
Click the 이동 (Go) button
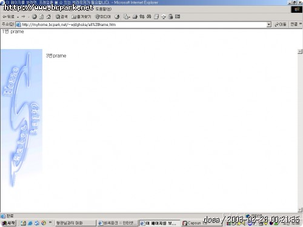(x=281, y=25)
